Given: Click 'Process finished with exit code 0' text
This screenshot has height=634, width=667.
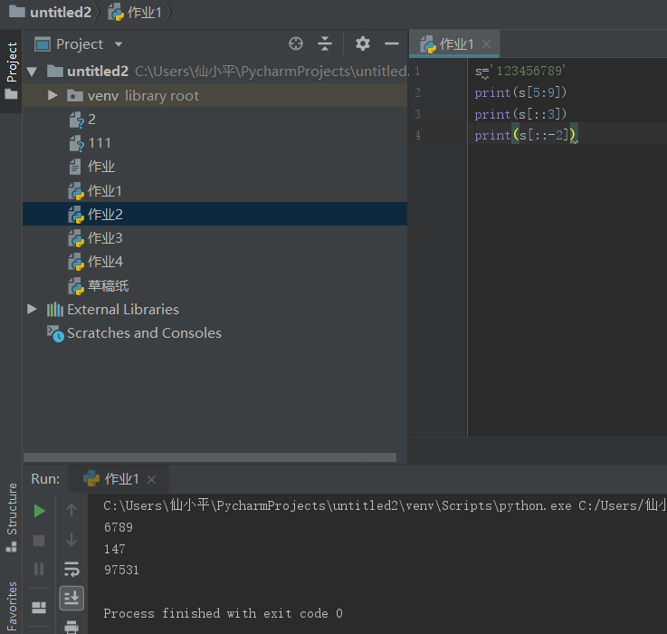Looking at the screenshot, I should coord(223,613).
